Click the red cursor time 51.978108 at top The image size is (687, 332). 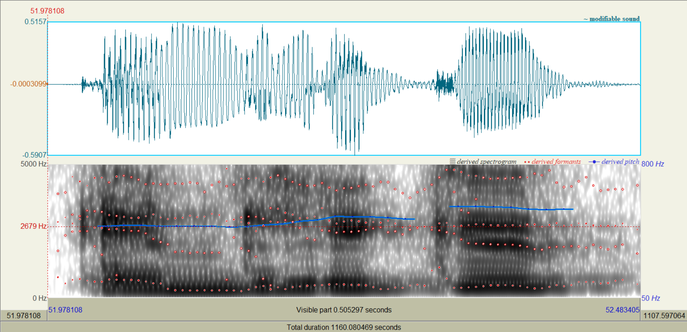pyautogui.click(x=47, y=11)
